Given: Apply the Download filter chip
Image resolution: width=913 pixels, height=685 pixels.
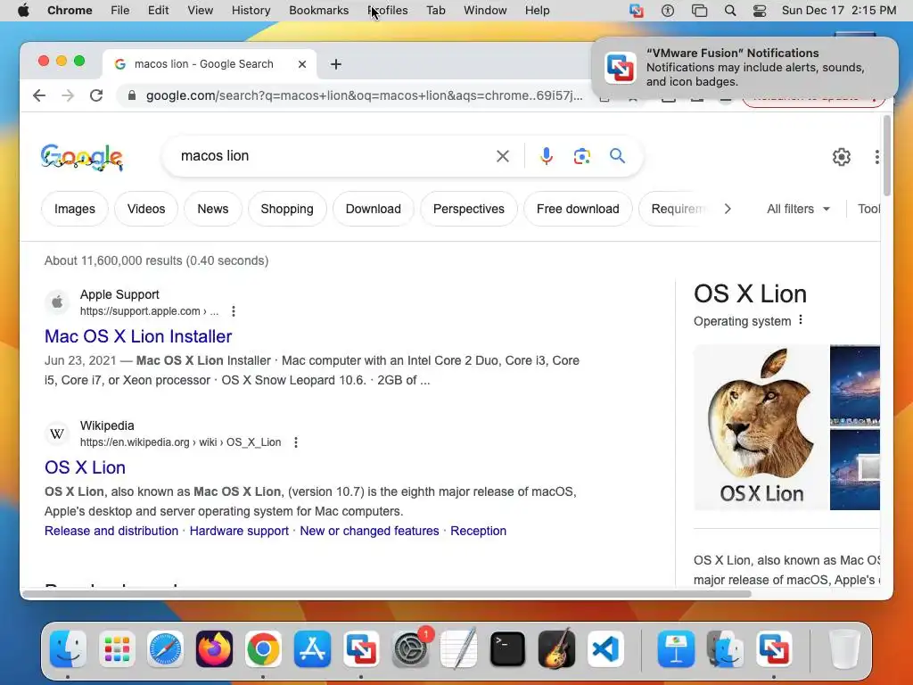Looking at the screenshot, I should (x=374, y=209).
